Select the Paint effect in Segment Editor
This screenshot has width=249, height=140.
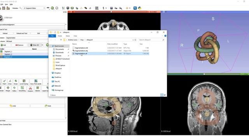[x=4, y=82]
